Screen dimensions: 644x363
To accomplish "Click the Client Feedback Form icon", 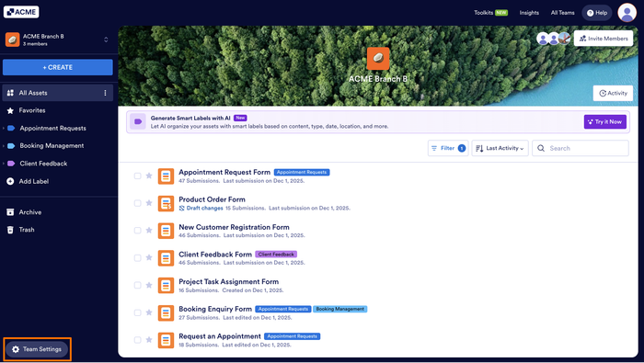I will (166, 258).
